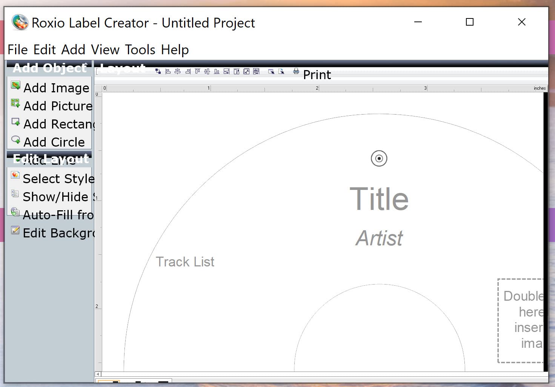Click the Show/Hide label in Edit Layout
The height and width of the screenshot is (387, 555).
point(58,197)
